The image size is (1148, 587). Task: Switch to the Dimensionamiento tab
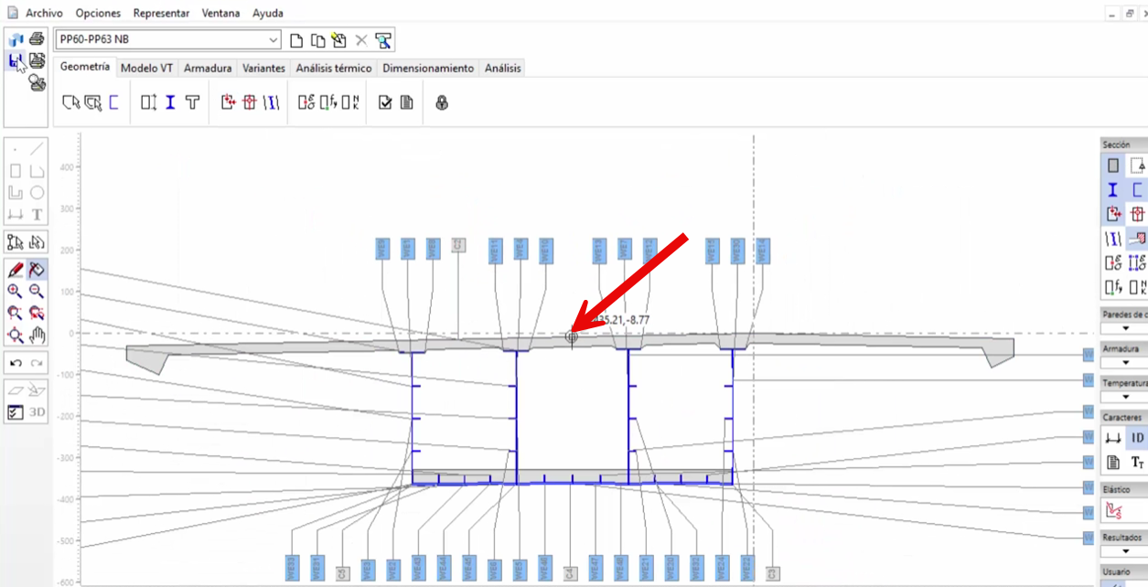point(428,68)
